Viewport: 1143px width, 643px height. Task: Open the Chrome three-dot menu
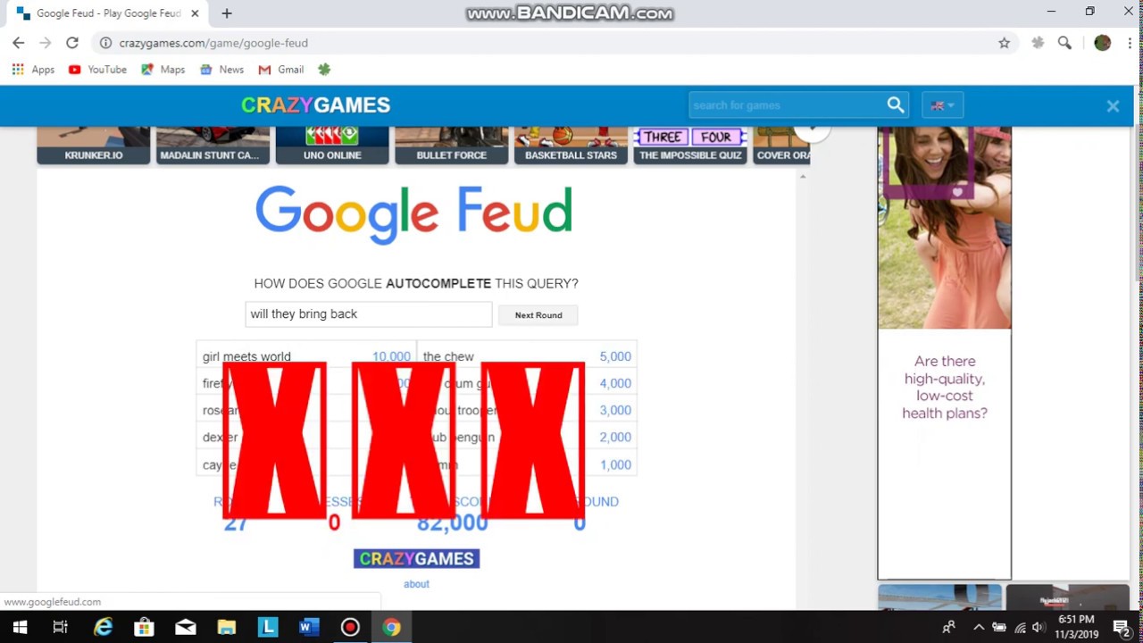1128,43
